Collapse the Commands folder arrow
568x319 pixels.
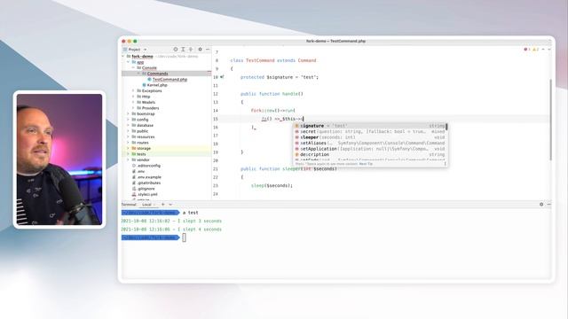(x=138, y=74)
